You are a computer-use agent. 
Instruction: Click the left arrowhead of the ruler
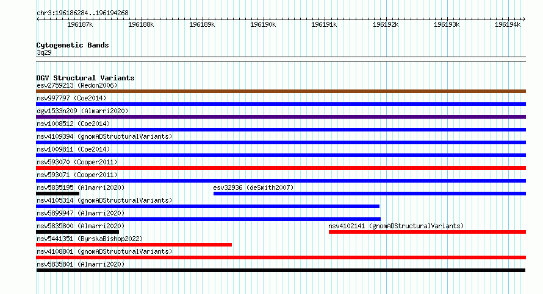point(38,19)
